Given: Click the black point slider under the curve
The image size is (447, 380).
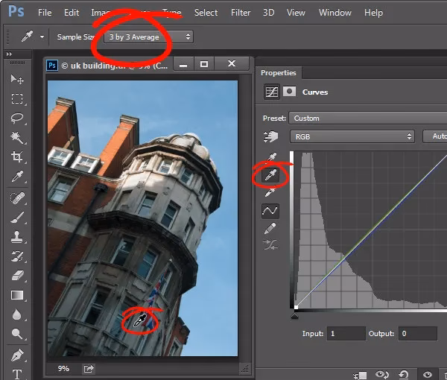Looking at the screenshot, I should coord(295,316).
